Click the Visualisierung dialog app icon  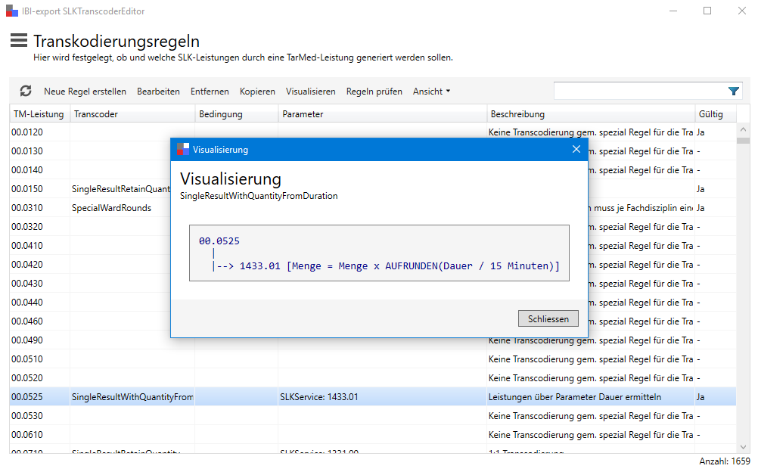182,150
